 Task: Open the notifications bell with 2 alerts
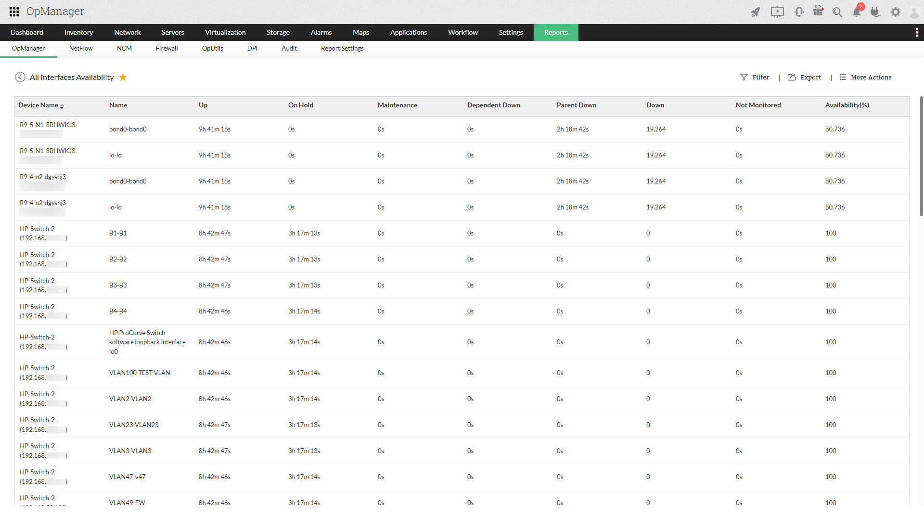[x=857, y=12]
